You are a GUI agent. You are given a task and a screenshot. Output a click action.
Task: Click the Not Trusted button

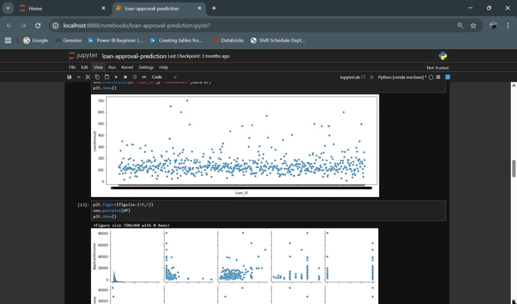point(437,68)
